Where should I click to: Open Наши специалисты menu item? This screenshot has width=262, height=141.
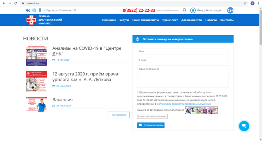coord(145,20)
